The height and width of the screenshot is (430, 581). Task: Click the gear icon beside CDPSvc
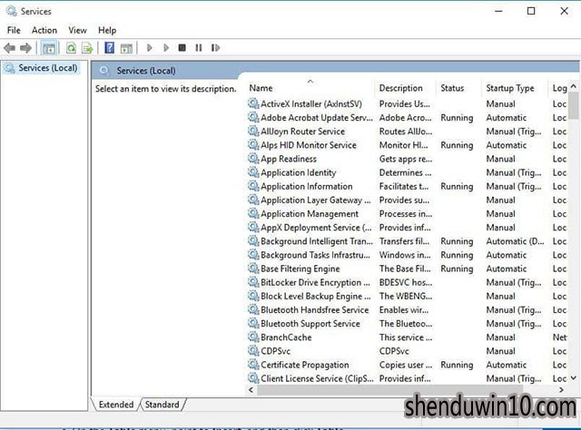[253, 350]
